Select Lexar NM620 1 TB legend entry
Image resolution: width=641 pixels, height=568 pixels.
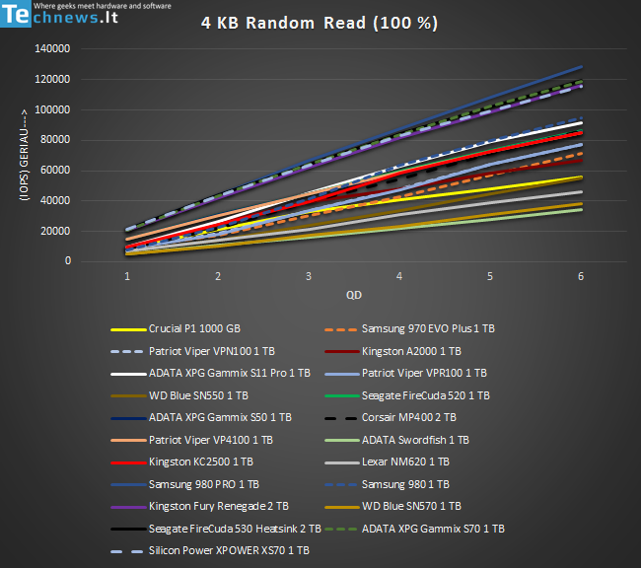click(x=388, y=462)
